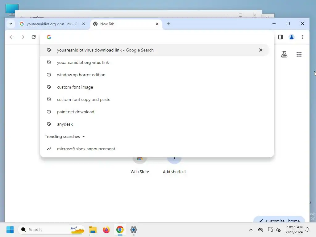Remove the first suggestion with X
Image resolution: width=316 pixels, height=237 pixels.
[260, 50]
